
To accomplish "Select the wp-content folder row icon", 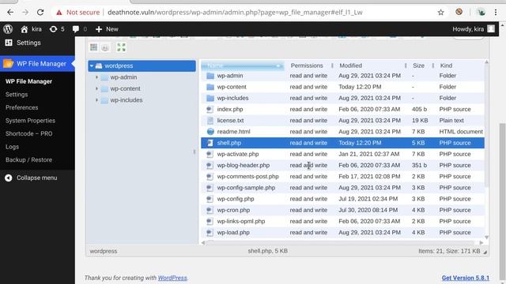I will point(210,87).
